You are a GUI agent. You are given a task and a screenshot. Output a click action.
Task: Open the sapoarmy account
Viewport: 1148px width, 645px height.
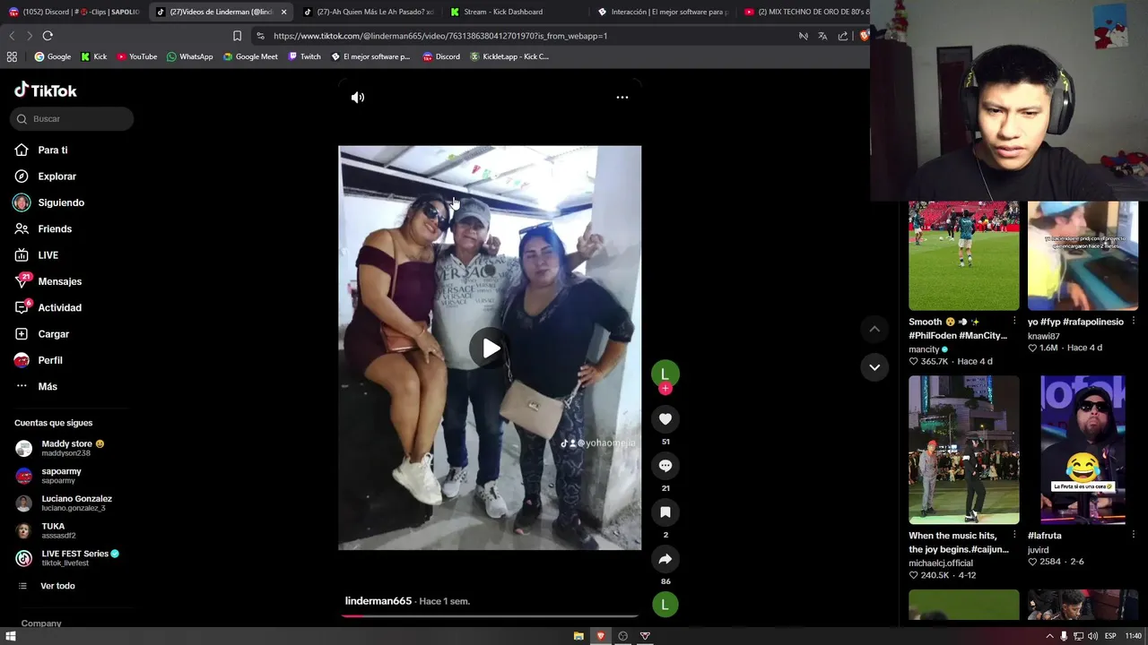point(61,476)
